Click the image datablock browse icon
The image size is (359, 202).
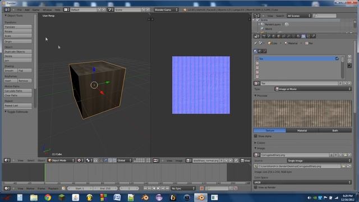coord(257,155)
